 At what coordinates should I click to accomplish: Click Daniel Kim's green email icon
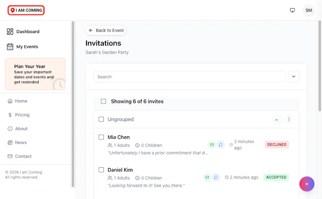(x=207, y=177)
